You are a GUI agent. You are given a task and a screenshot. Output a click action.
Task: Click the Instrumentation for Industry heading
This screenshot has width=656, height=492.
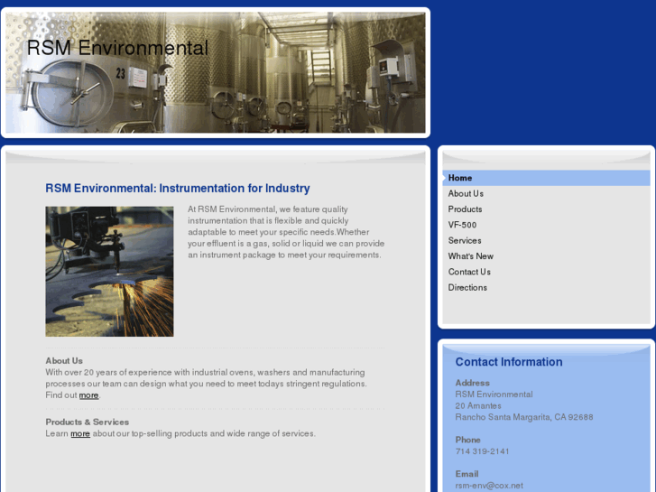(x=178, y=189)
